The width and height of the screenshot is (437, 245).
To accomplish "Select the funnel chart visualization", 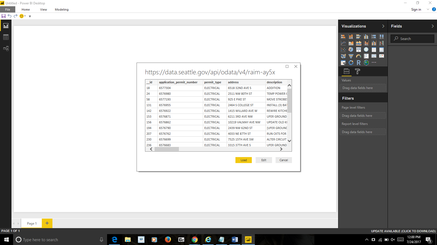I will pos(351,56).
